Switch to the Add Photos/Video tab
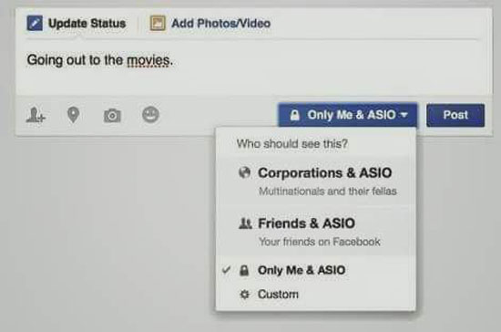Image resolution: width=501 pixels, height=332 pixels. pos(210,24)
